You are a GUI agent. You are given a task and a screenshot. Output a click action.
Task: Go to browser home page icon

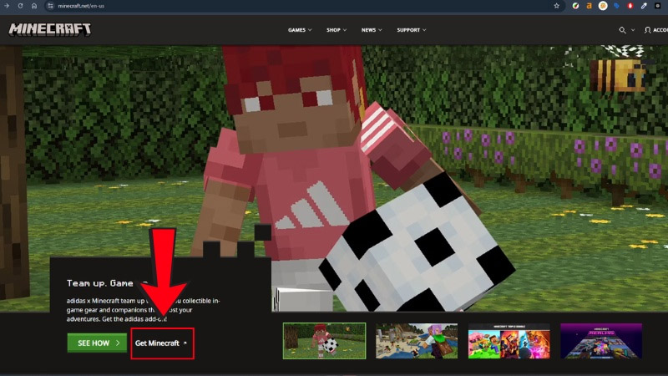tap(34, 6)
